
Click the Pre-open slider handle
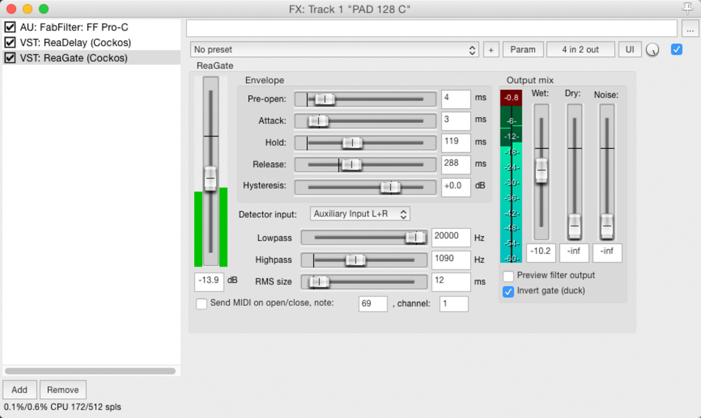pos(325,99)
